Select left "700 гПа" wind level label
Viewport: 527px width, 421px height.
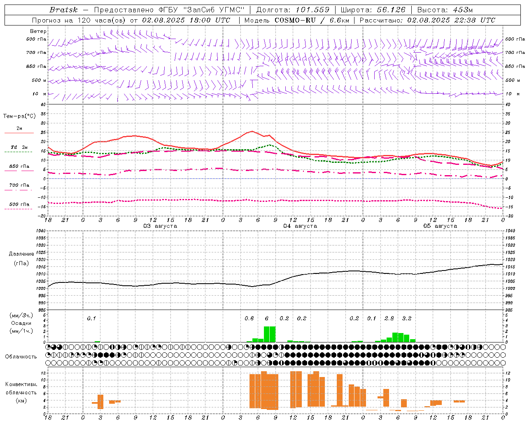tap(36, 53)
